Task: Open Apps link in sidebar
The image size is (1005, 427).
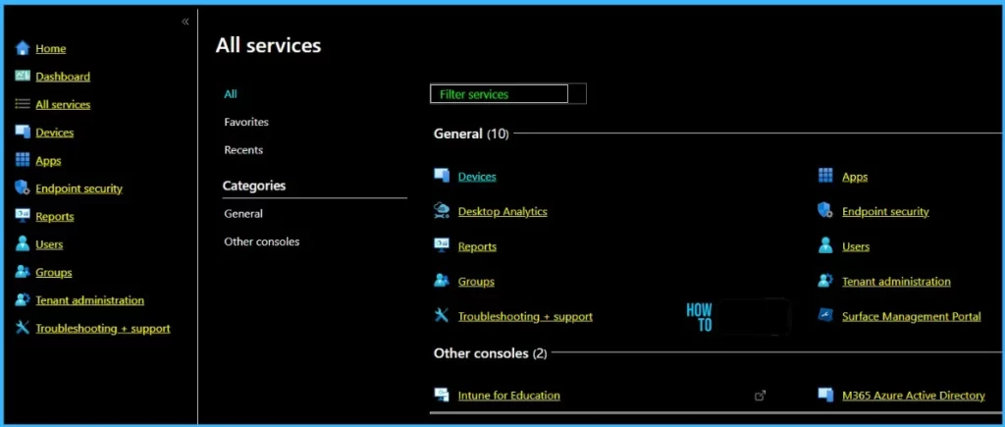Action: click(x=48, y=160)
